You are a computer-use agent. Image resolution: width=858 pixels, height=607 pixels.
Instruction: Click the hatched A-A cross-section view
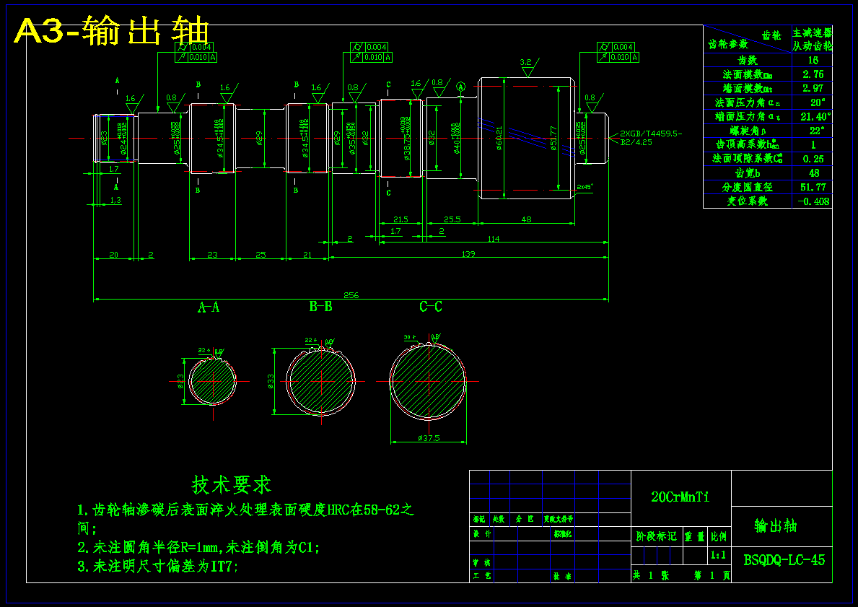click(x=212, y=381)
